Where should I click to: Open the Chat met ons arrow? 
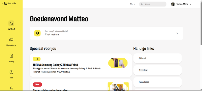click(x=177, y=33)
